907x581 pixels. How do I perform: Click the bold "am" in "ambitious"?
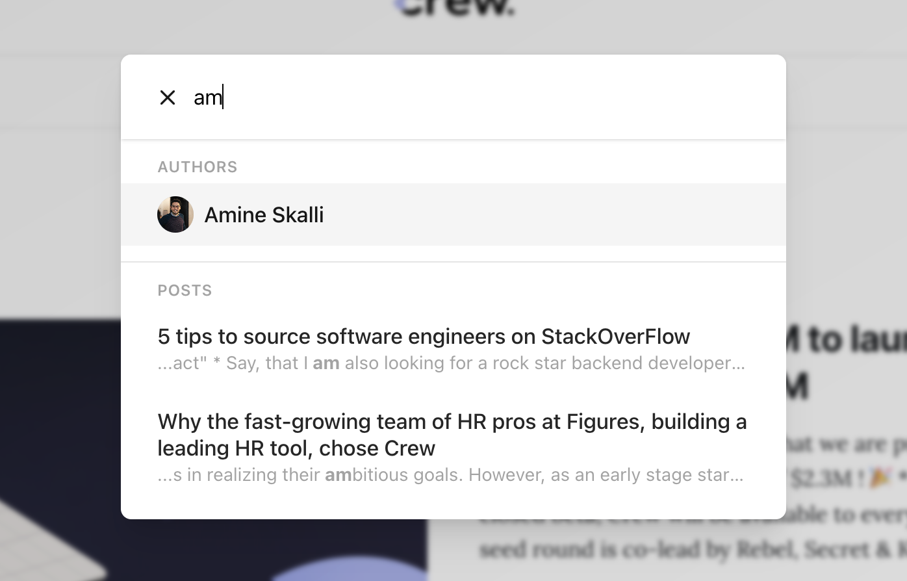click(338, 475)
